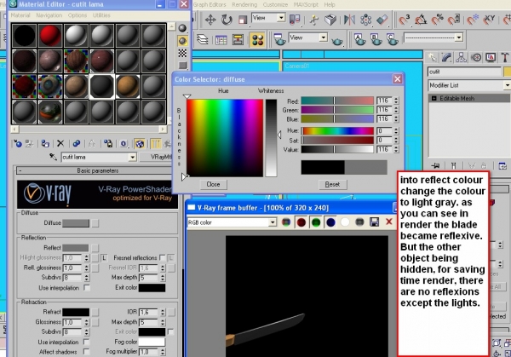Toggle red channel in V-Ray frame buffer
511x357 pixels.
point(301,222)
